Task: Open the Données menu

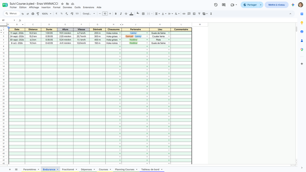Action: click(x=67, y=7)
